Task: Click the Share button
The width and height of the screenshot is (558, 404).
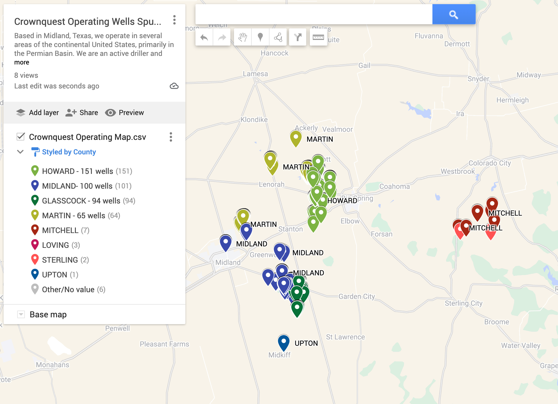Action: pyautogui.click(x=82, y=113)
